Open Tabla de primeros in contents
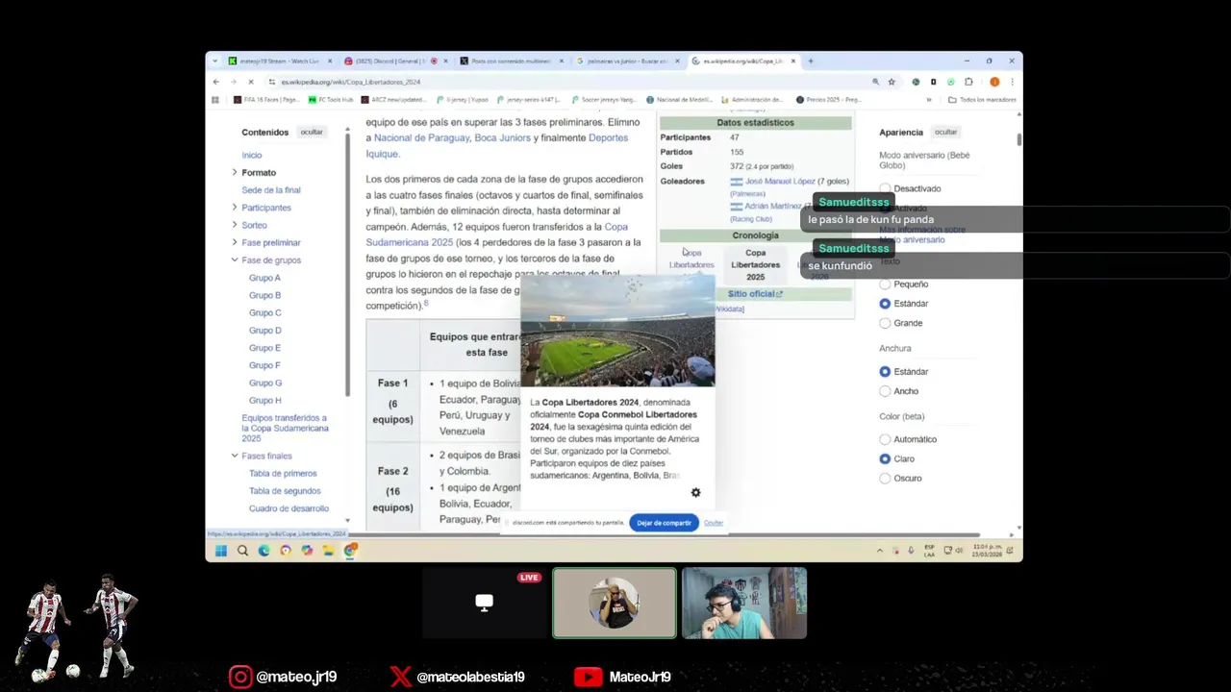Image resolution: width=1231 pixels, height=692 pixels. point(283,473)
